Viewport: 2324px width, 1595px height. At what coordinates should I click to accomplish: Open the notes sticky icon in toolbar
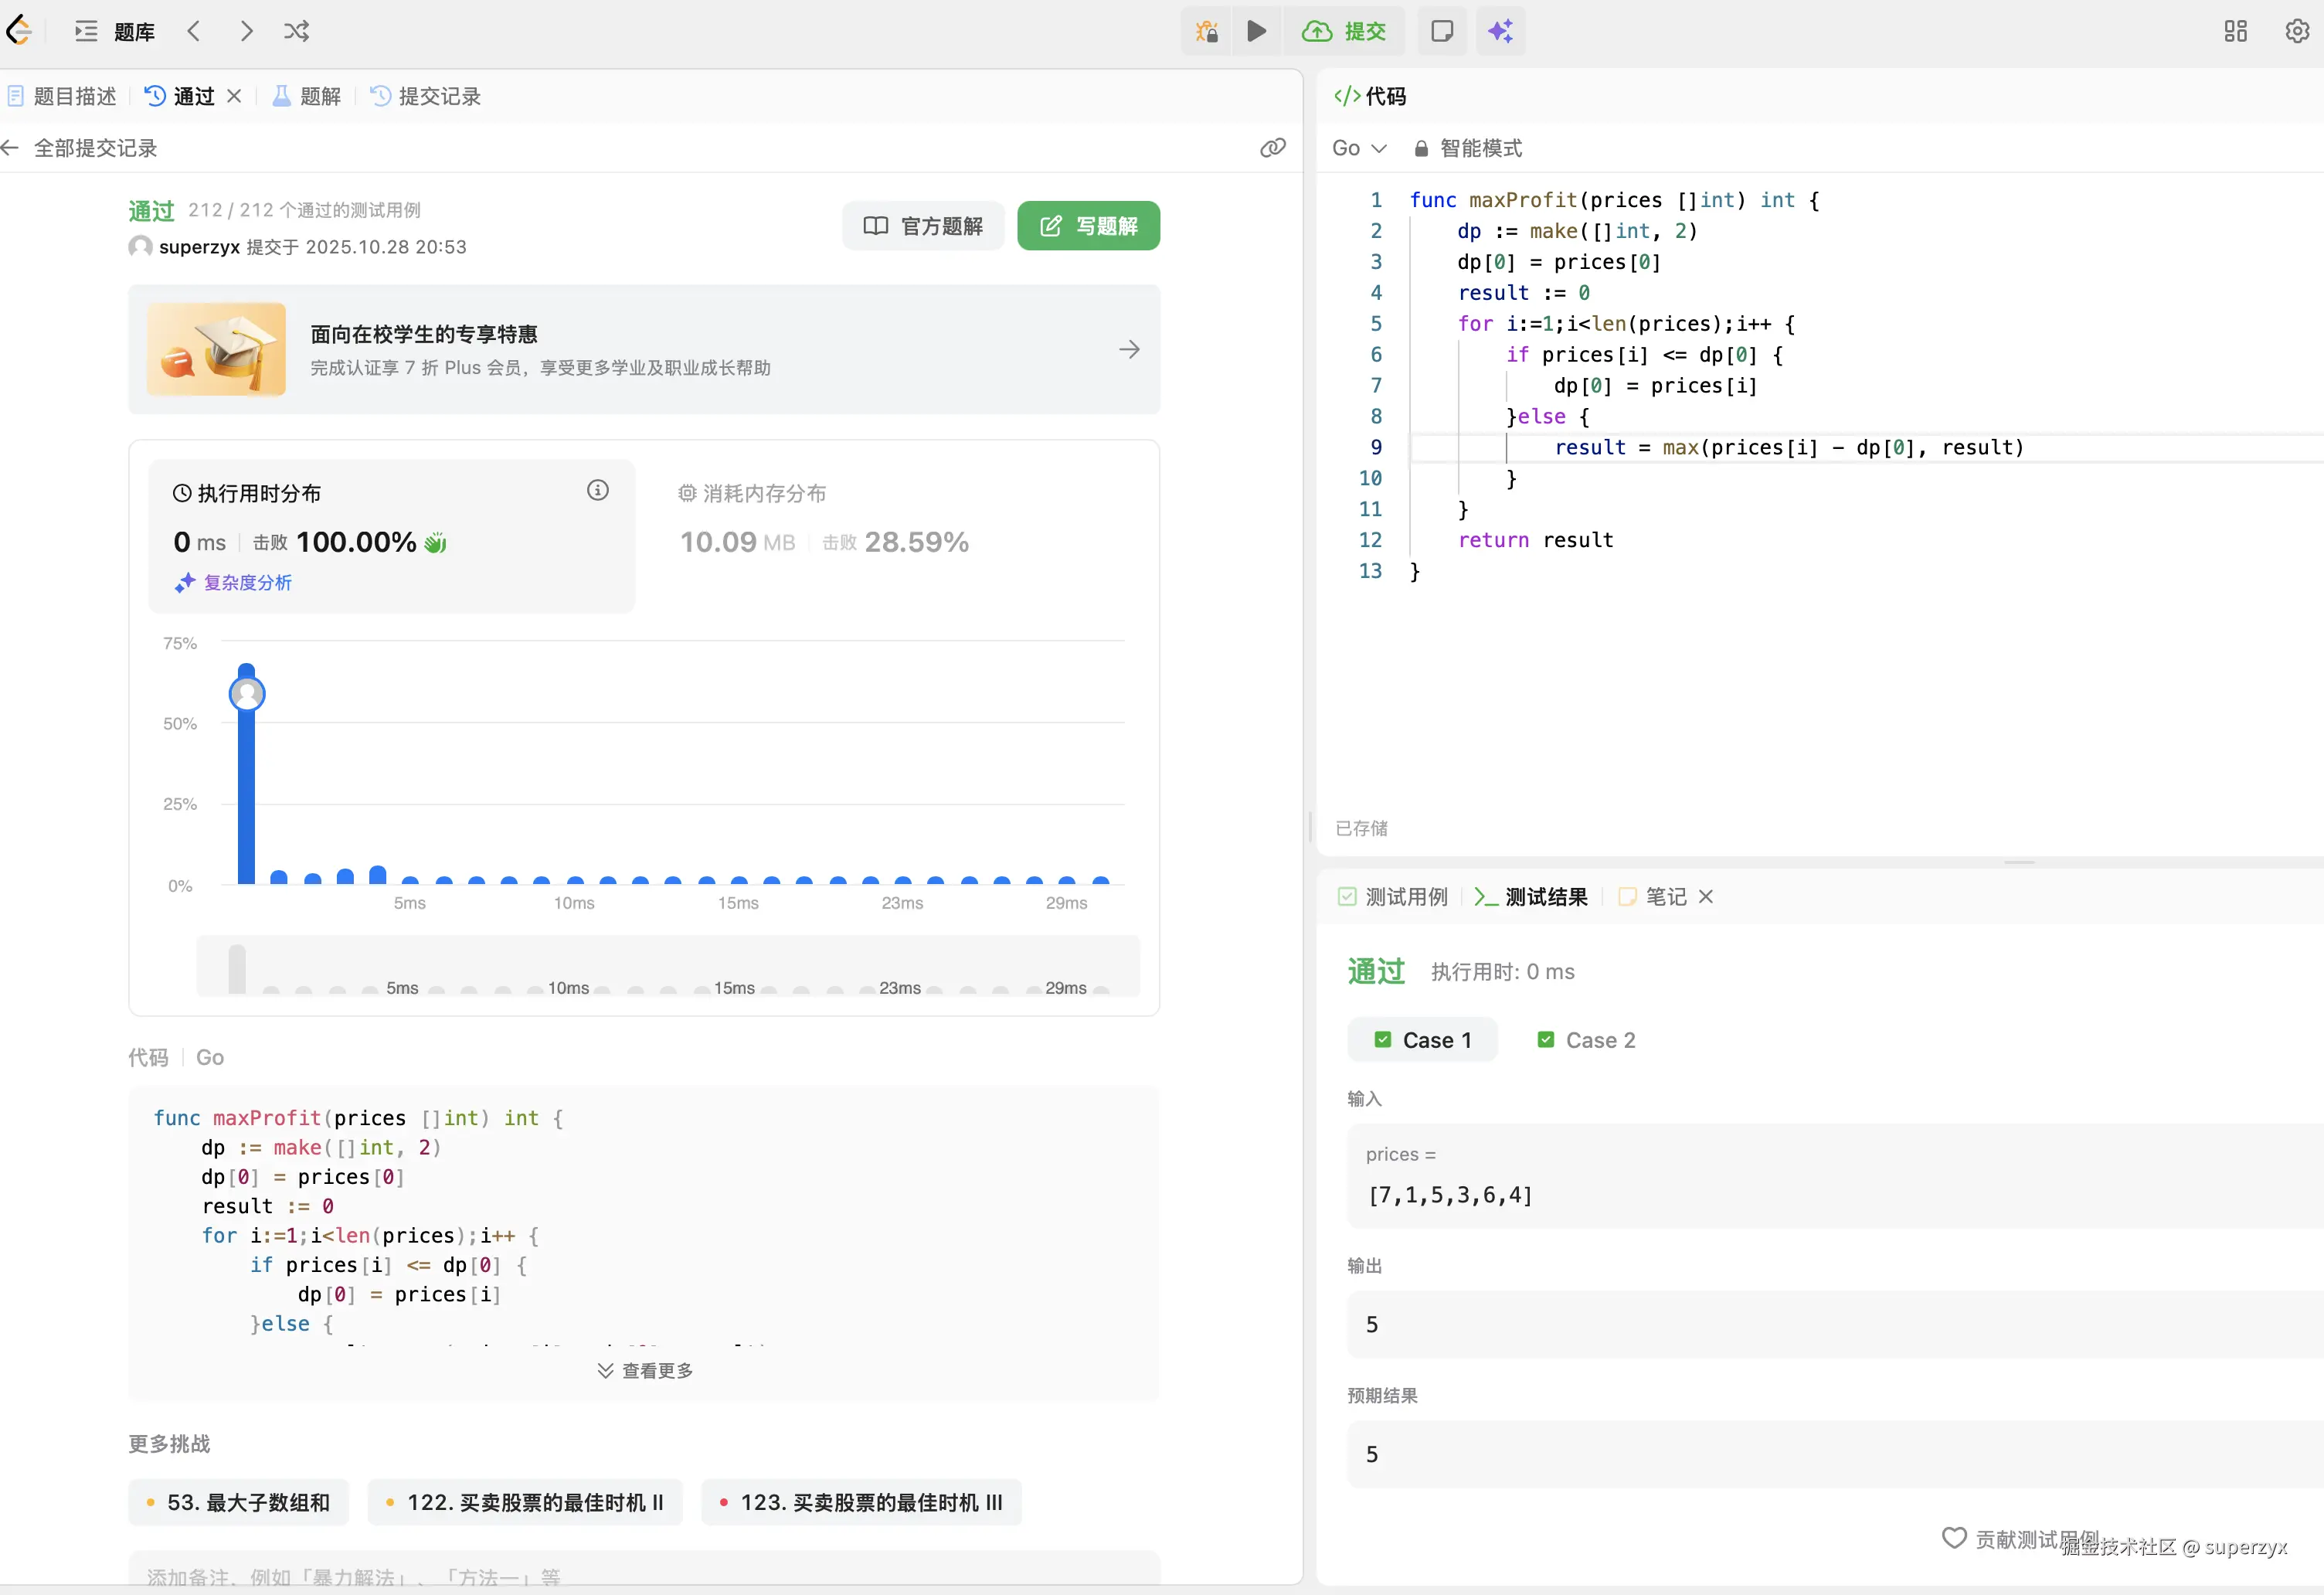(1441, 31)
